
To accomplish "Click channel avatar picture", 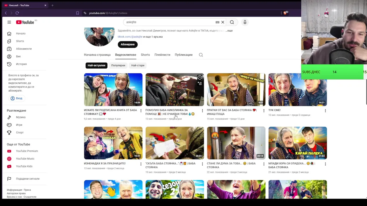I will (99, 37).
